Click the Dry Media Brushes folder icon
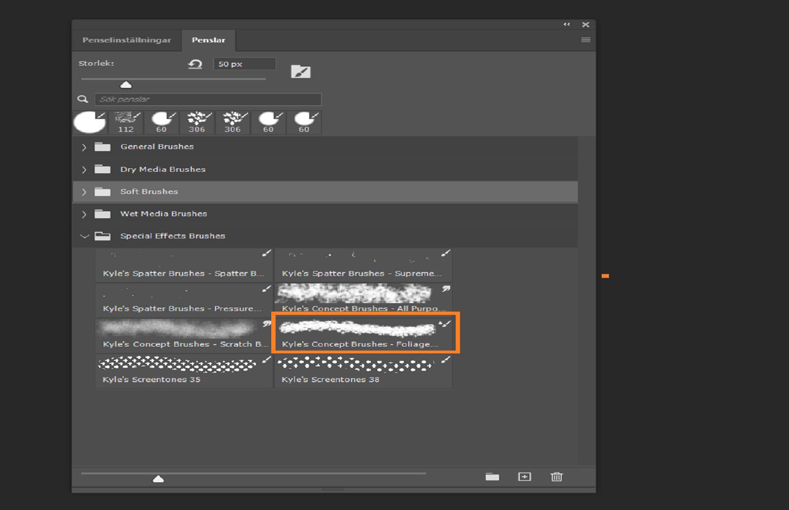 103,169
